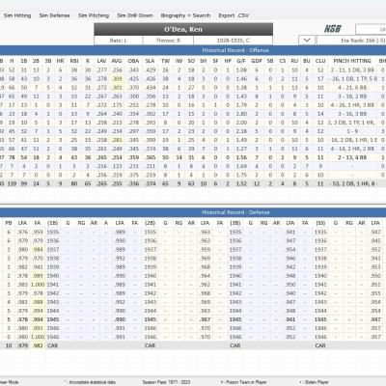Click the Incomplete statistical data legend
386x386 pixels.
91,382
